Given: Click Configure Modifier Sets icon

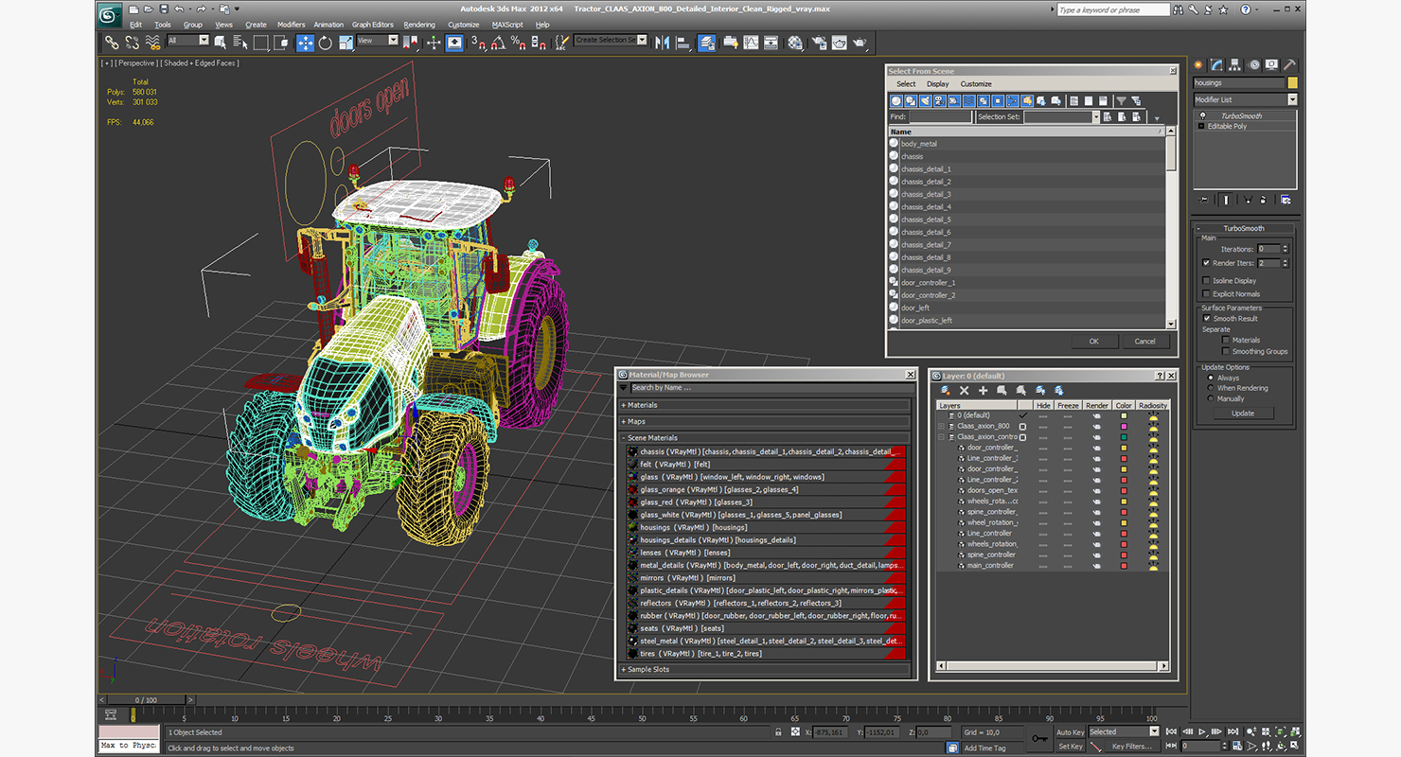Looking at the screenshot, I should (x=1285, y=200).
